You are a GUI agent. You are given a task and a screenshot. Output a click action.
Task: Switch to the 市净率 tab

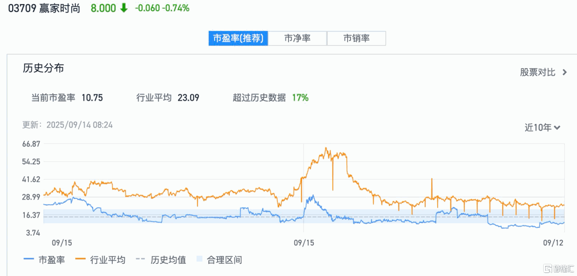298,38
